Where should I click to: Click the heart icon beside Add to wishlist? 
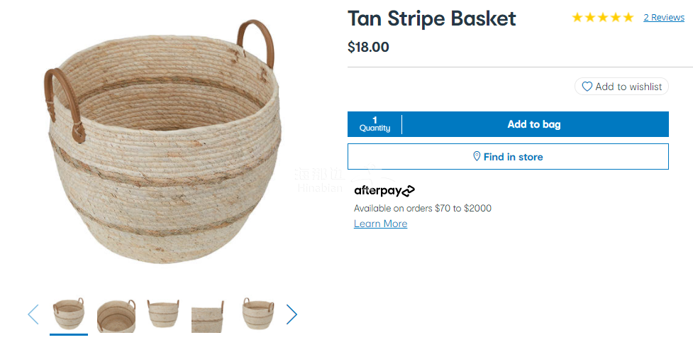[x=587, y=87]
